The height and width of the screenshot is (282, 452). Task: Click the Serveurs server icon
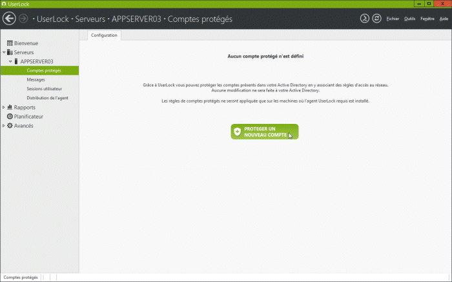coord(10,52)
